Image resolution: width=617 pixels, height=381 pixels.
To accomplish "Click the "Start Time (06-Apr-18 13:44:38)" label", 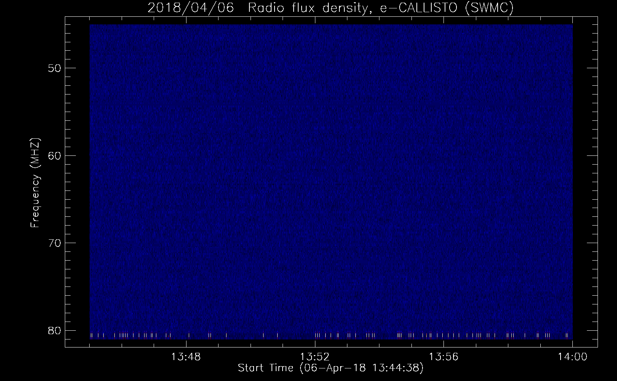I will [x=331, y=368].
